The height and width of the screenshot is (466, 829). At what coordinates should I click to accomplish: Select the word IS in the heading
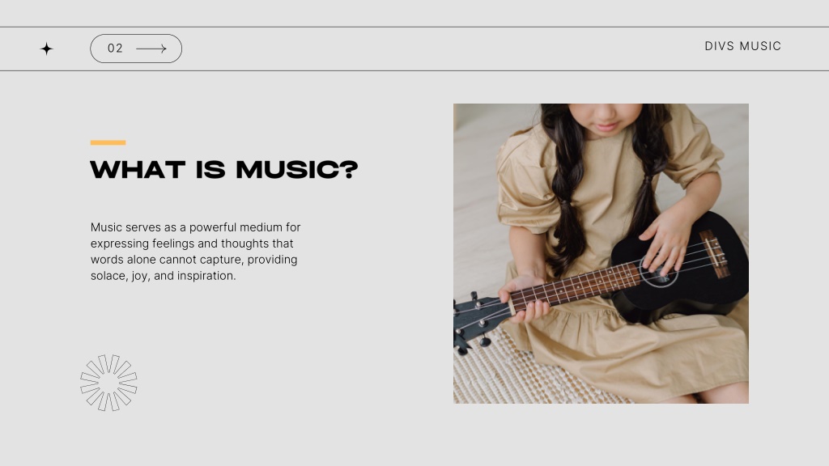(x=210, y=170)
